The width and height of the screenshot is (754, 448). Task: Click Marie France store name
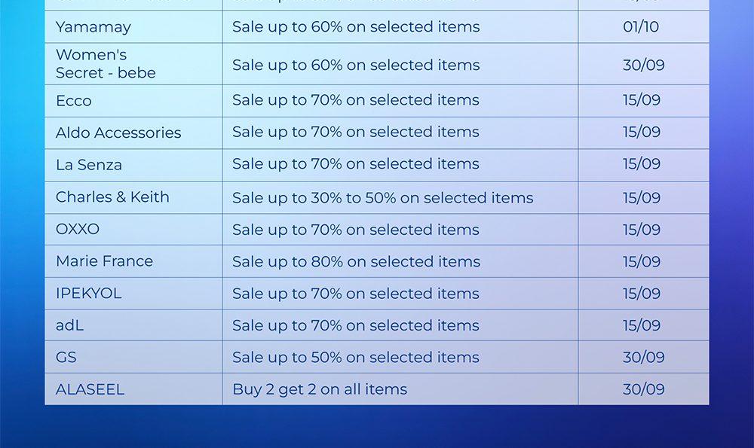click(x=104, y=261)
